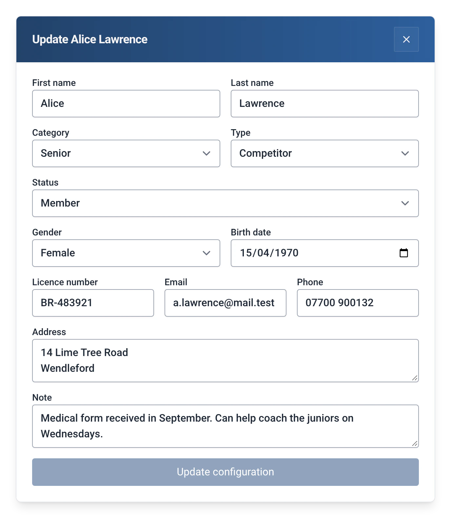Click the Address textarea resize handle

415,378
